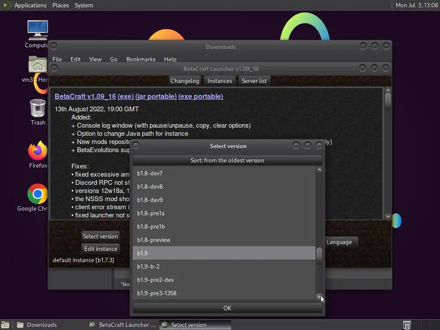Open Edit menu in Downloads window

[x=75, y=59]
